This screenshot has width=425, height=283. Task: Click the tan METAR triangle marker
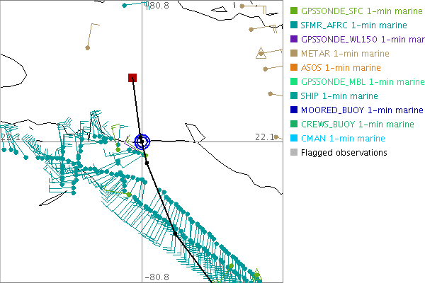tap(260, 52)
